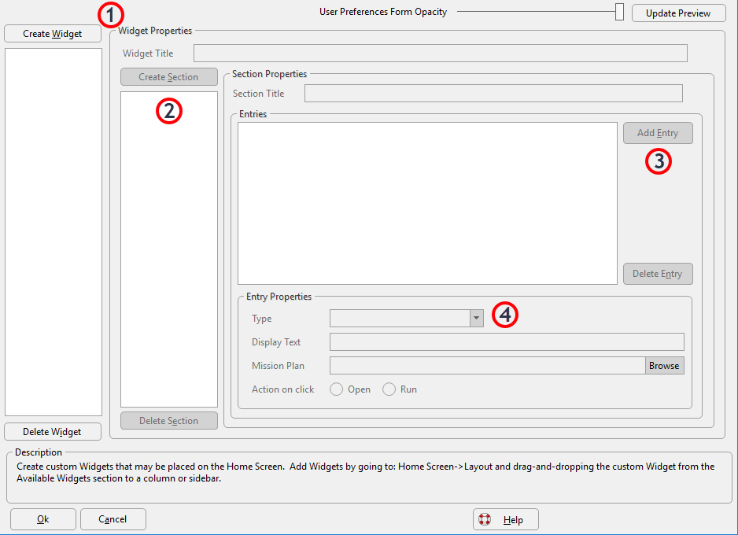The image size is (738, 535).
Task: Open Help with the lifebuoy button
Action: [x=505, y=519]
